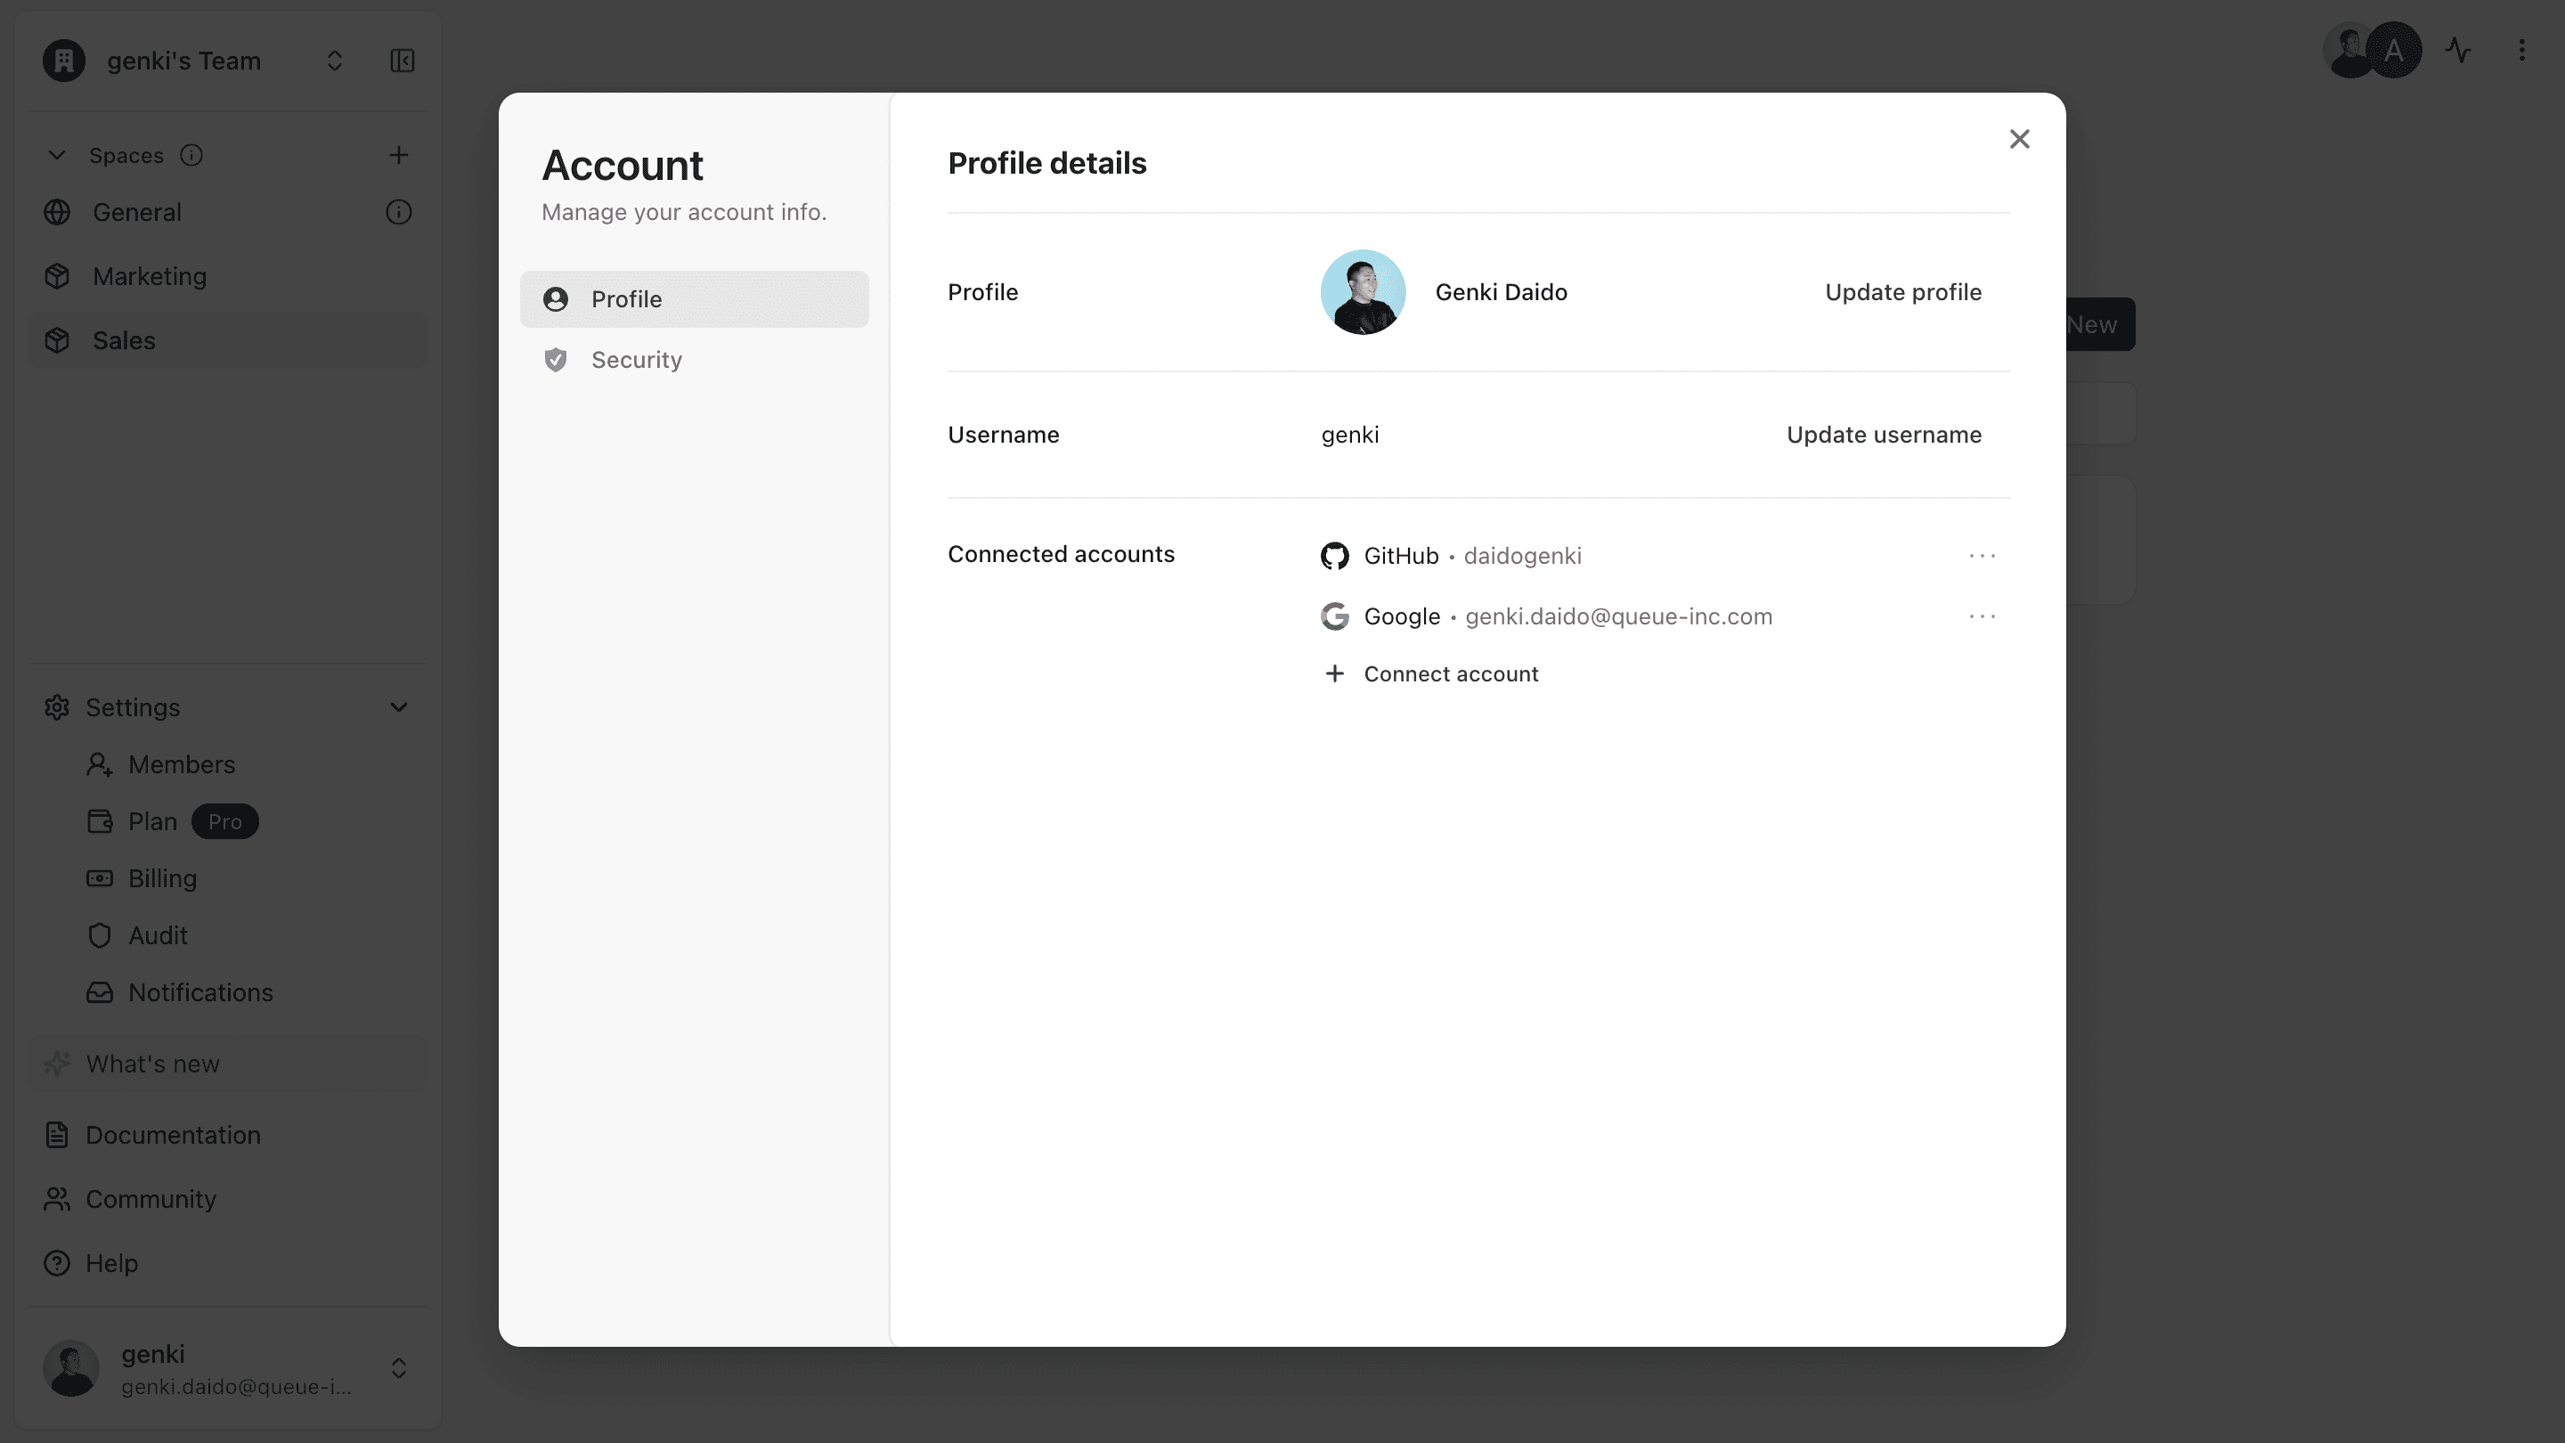The image size is (2565, 1443).
Task: Click the Notifications inbox icon
Action: click(100, 992)
